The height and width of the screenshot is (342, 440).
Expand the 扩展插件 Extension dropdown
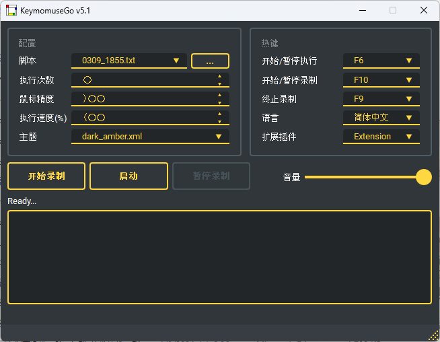point(381,137)
